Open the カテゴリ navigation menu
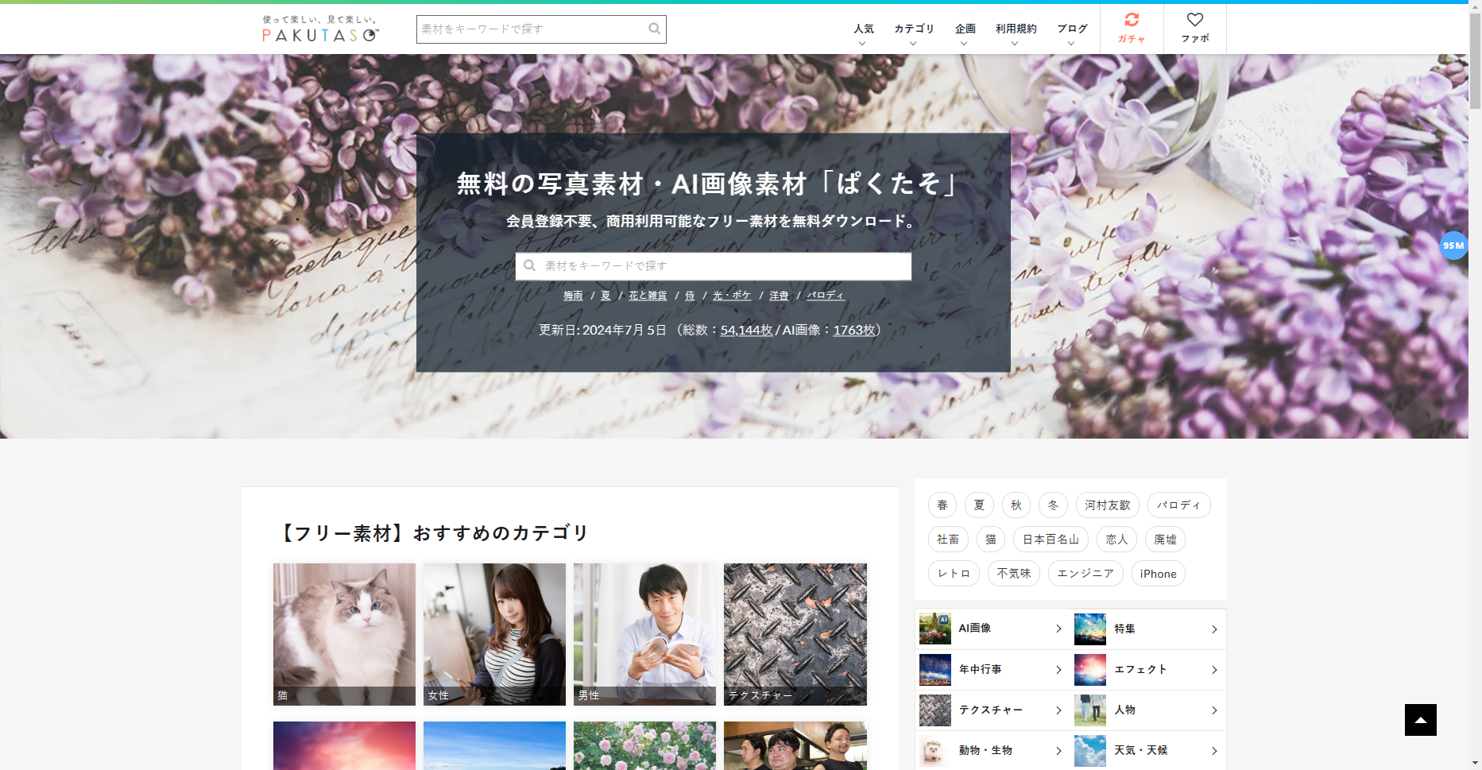 914,29
